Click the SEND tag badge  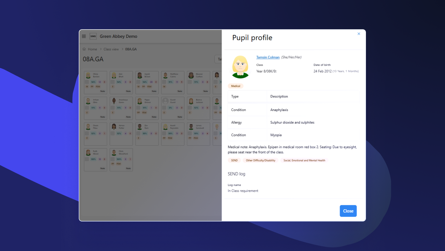tap(234, 161)
